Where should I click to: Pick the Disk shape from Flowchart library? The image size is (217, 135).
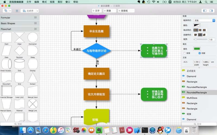click(20, 64)
